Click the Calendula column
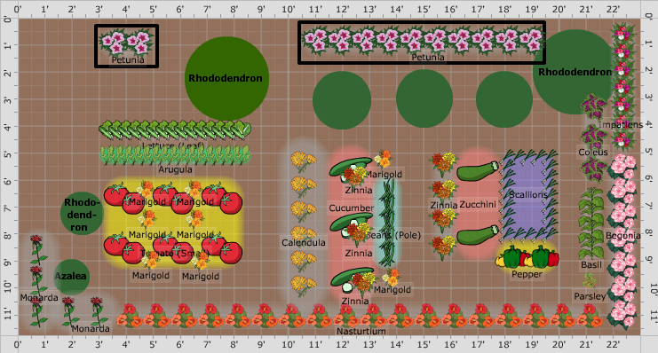Screen dimensions: 658x353 tap(304, 224)
